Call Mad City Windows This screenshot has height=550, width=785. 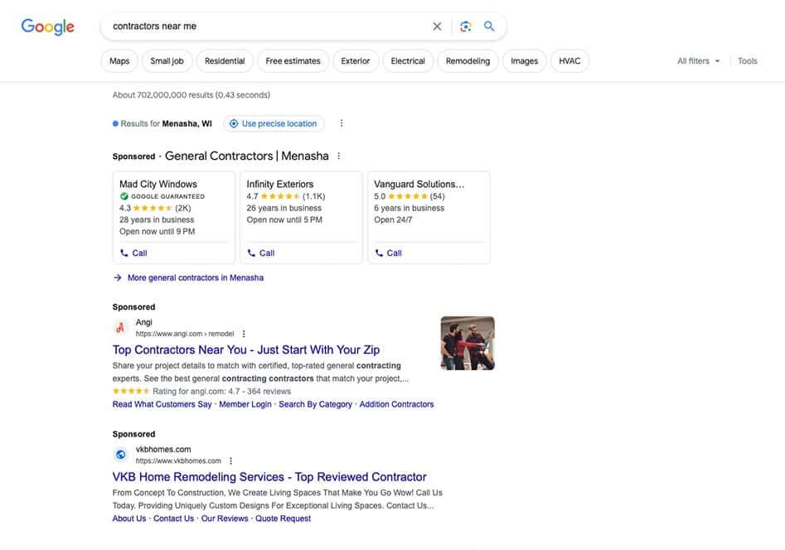click(133, 253)
